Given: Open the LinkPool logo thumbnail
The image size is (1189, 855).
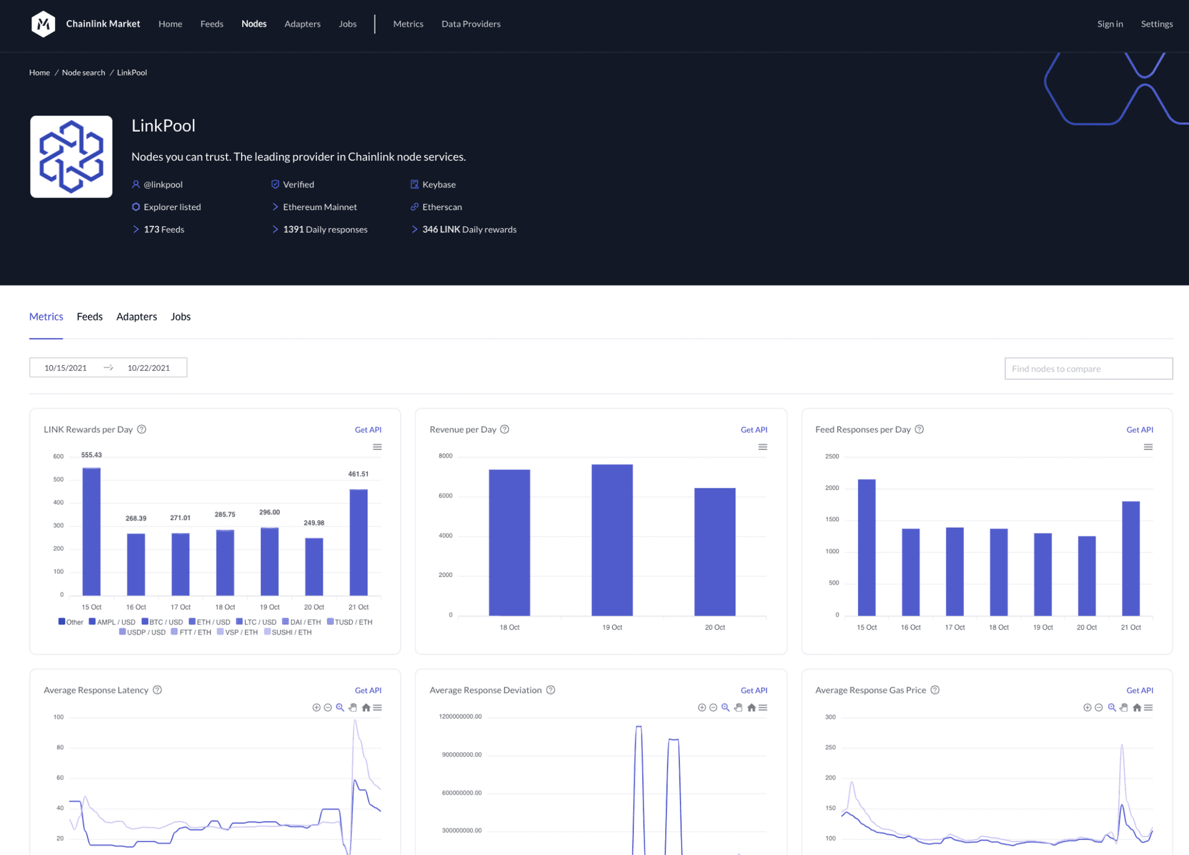Looking at the screenshot, I should pos(71,157).
